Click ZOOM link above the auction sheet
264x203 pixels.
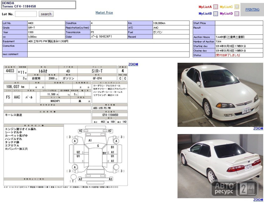point(133,64)
